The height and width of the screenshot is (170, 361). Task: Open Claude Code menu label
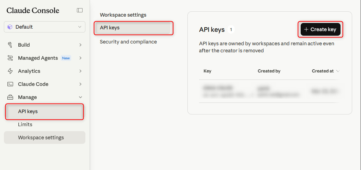(33, 84)
